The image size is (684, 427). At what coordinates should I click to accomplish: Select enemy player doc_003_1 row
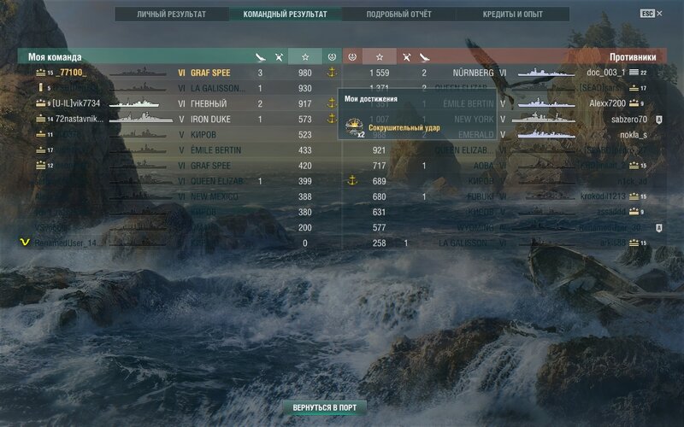504,73
